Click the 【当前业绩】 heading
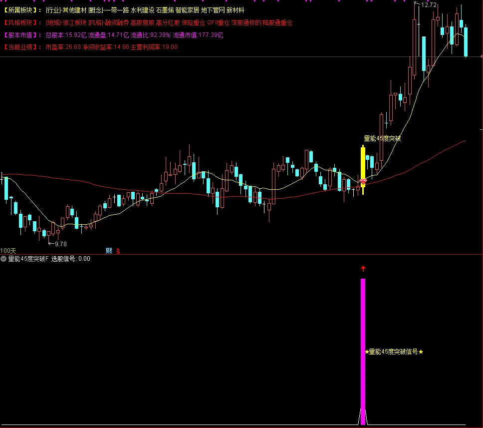483x428 pixels. (20, 47)
